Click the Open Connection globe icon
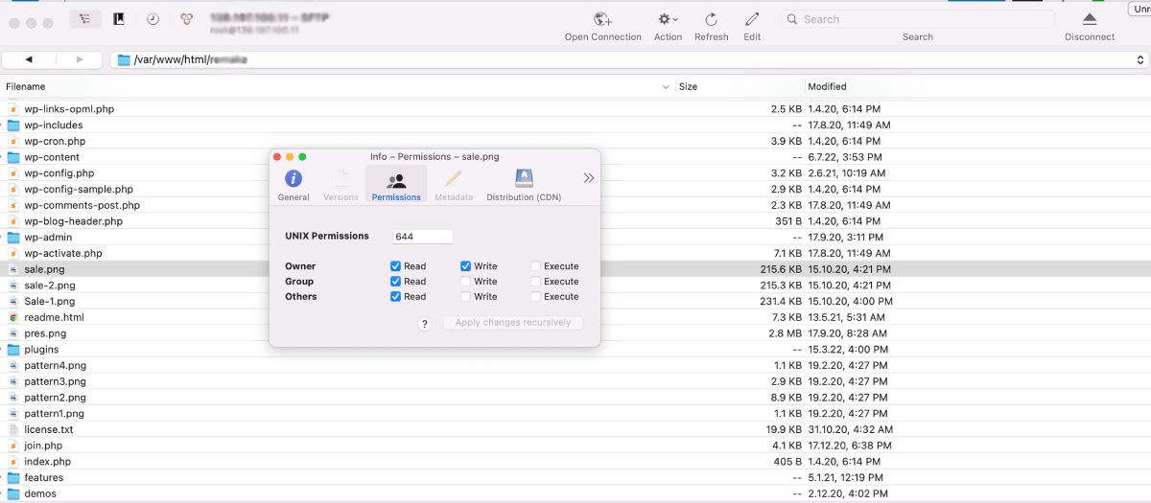The image size is (1151, 503). pyautogui.click(x=602, y=19)
